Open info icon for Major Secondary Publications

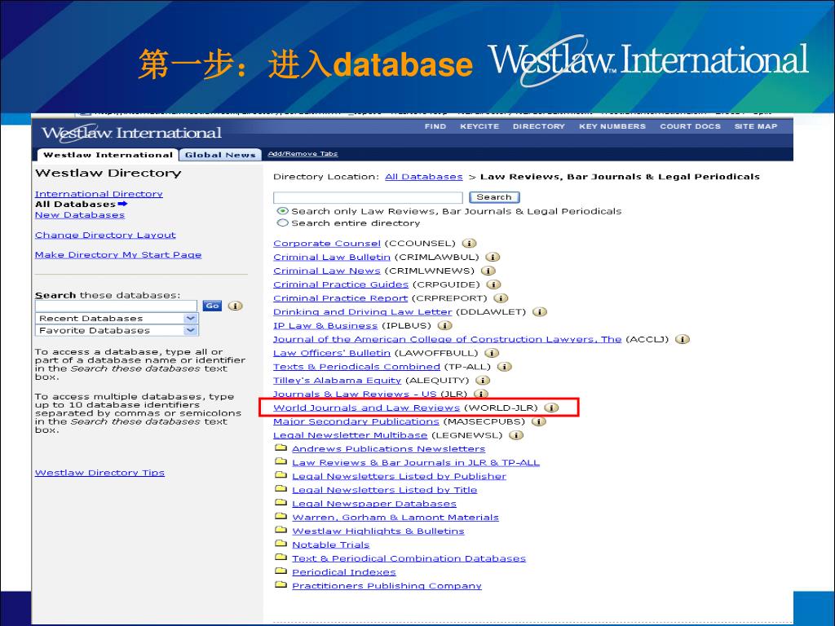click(539, 421)
